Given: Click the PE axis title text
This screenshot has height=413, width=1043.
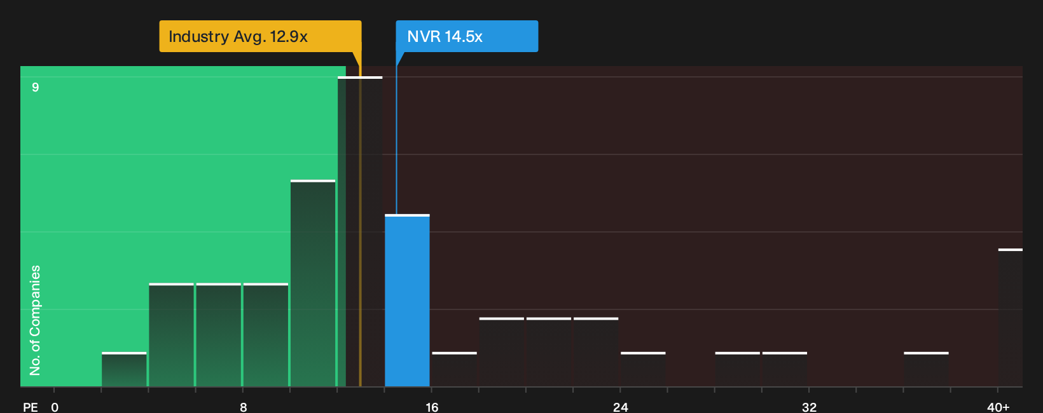Looking at the screenshot, I should [31, 407].
